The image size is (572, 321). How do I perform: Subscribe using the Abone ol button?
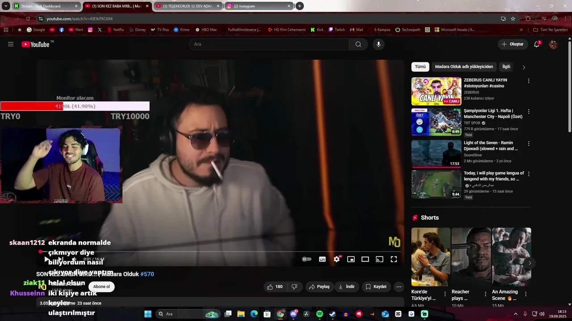pyautogui.click(x=101, y=287)
